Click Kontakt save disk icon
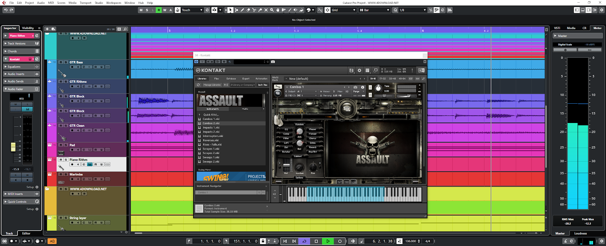 click(351, 70)
